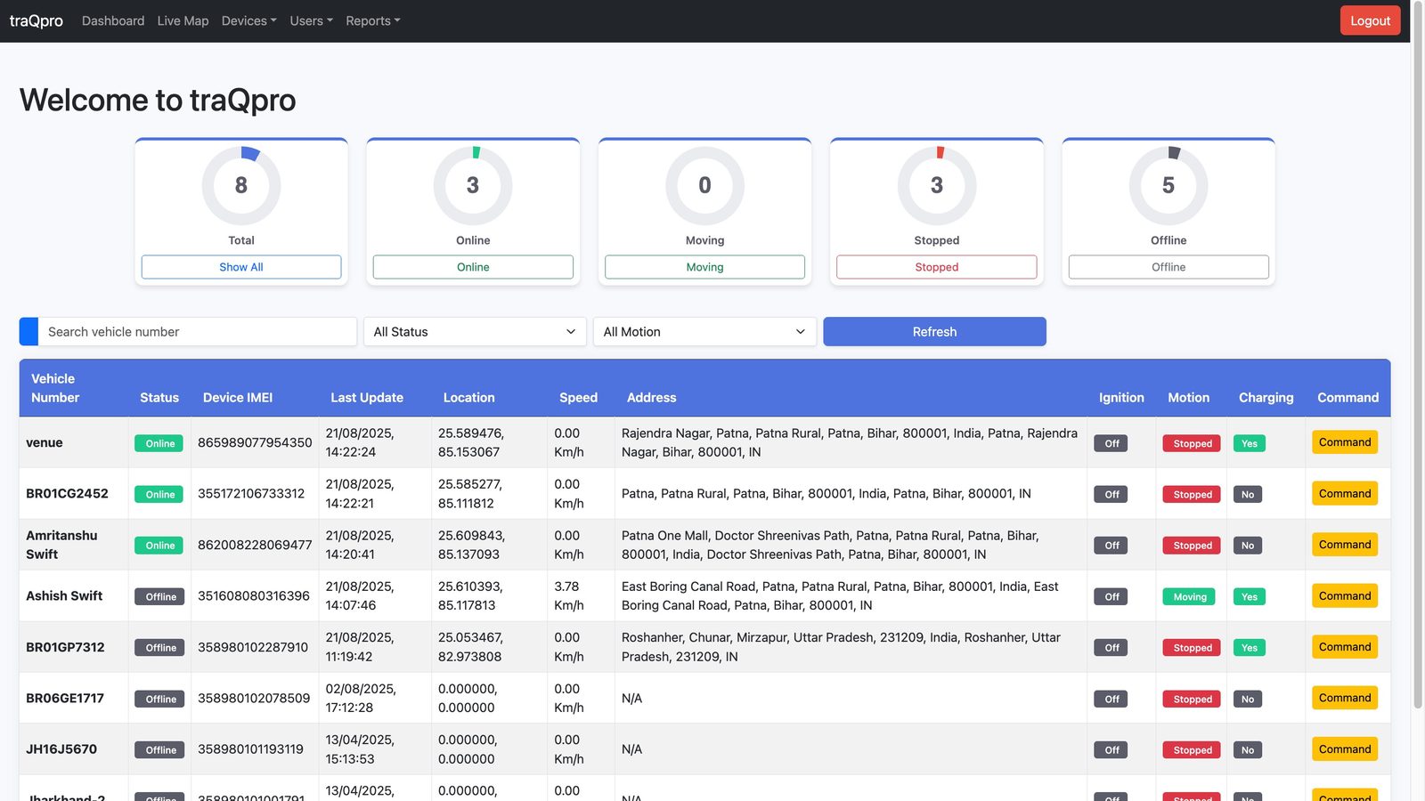Open the All Status dropdown
This screenshot has height=801, width=1425.
(x=475, y=332)
